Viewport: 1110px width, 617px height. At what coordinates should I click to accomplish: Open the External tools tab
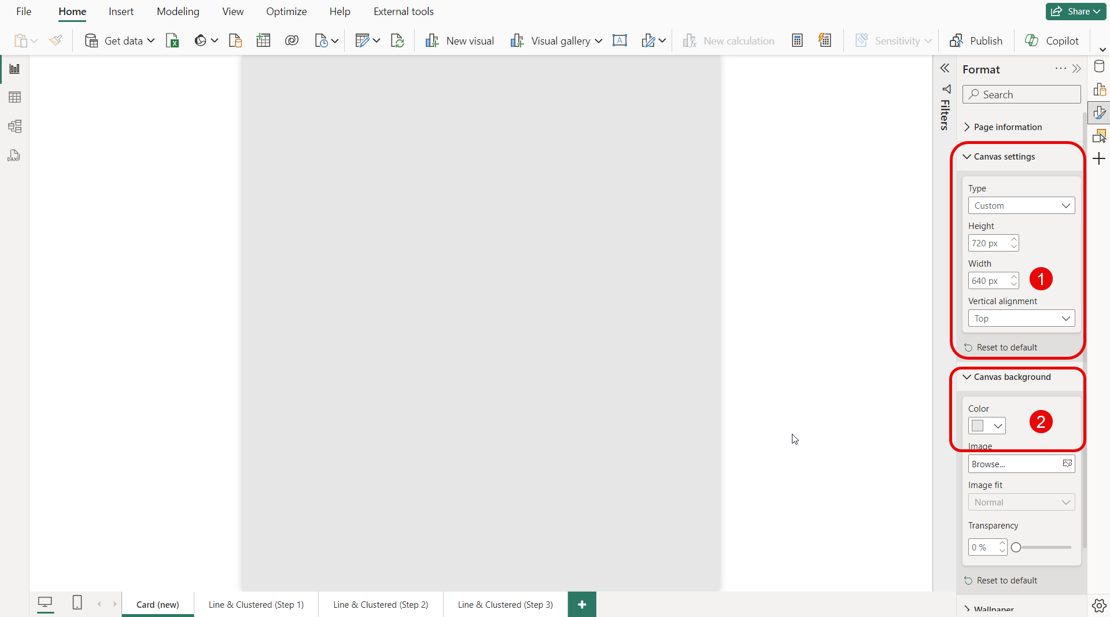click(x=403, y=12)
